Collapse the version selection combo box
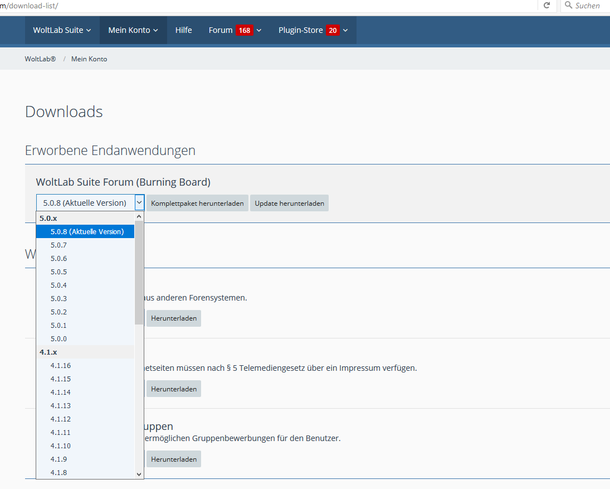This screenshot has width=610, height=489. [x=139, y=203]
